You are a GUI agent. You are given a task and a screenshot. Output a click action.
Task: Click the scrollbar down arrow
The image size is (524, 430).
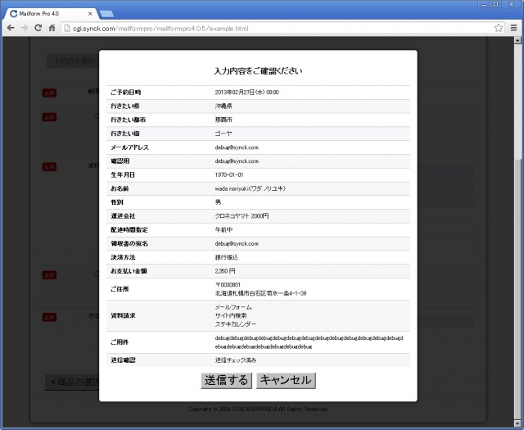(518, 424)
